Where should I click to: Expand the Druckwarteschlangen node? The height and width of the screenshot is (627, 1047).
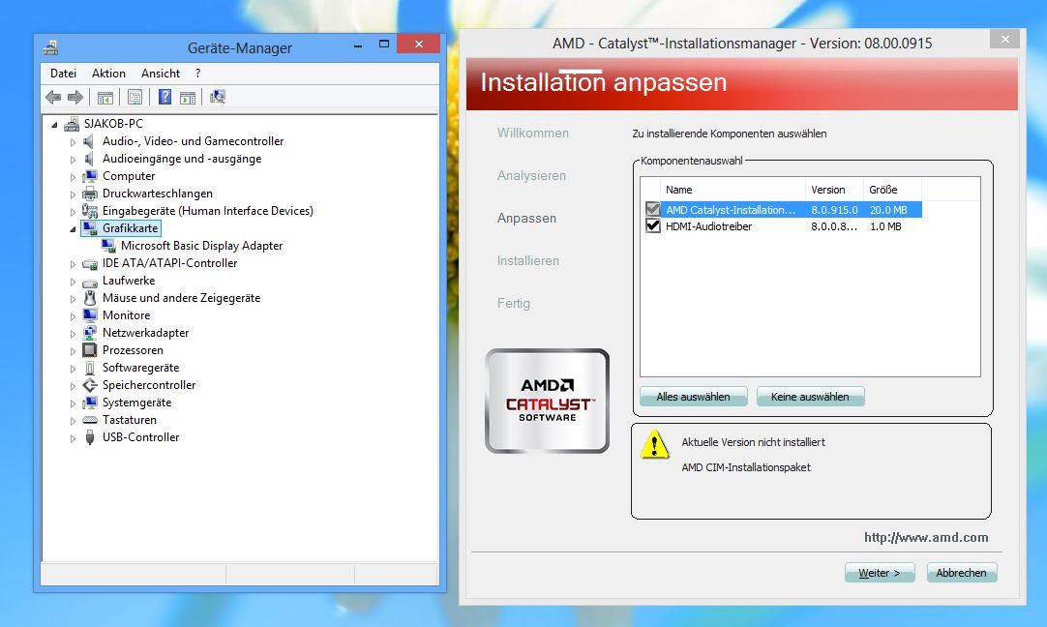point(73,194)
